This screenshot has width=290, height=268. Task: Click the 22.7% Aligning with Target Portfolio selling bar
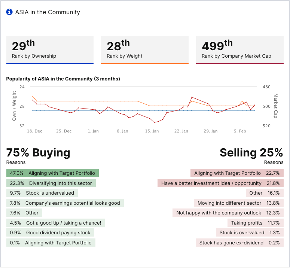pyautogui.click(x=237, y=173)
